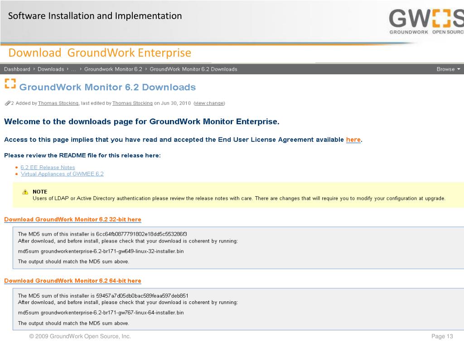The width and height of the screenshot is (464, 348).
Task: Click the 2009 GroundWork Open Source copyright text
Action: (80, 336)
